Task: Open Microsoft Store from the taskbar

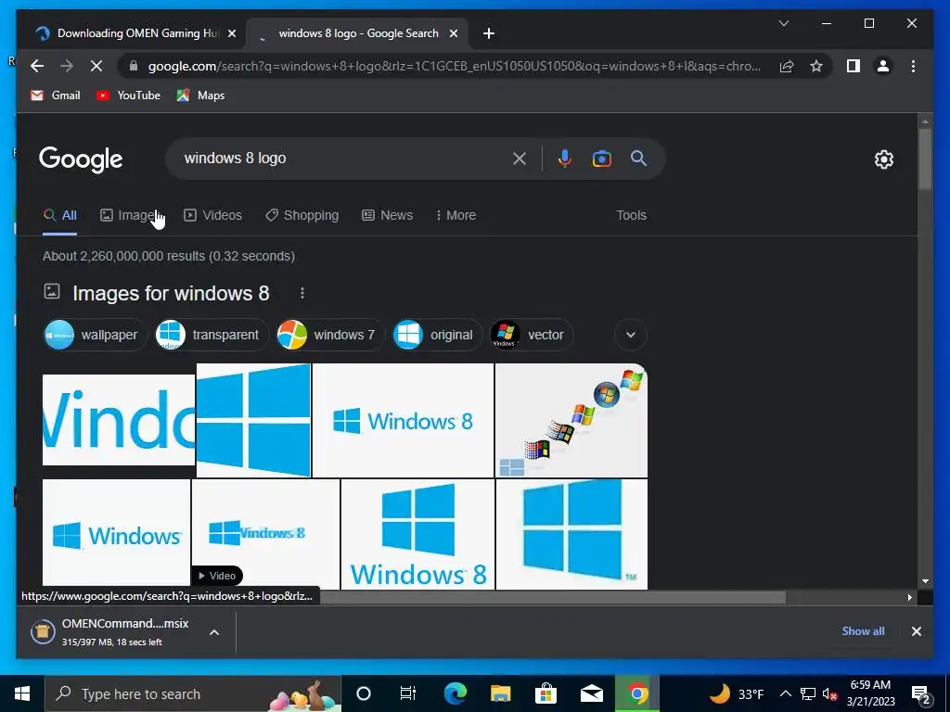Action: click(x=546, y=693)
